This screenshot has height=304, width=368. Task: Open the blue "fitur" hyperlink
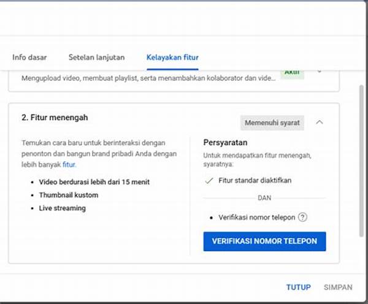(x=69, y=165)
